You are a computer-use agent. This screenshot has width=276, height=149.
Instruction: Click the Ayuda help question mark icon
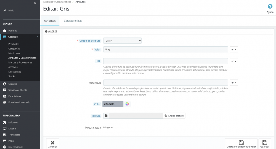270,7
